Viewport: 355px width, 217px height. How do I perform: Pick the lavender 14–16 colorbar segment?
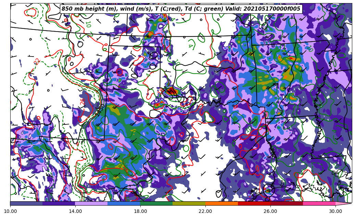(x=91, y=203)
